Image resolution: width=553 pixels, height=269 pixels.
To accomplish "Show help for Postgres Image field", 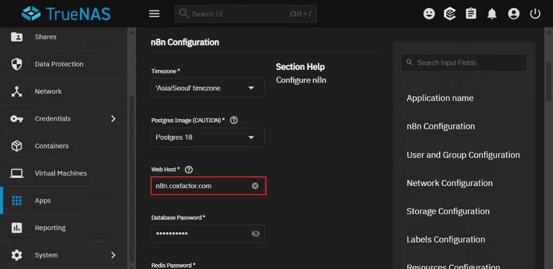I will 234,120.
